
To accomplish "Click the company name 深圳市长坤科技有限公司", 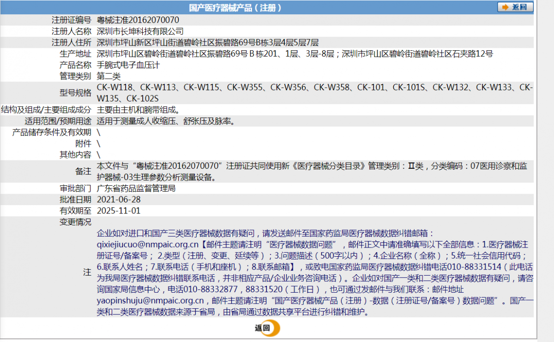I will [x=140, y=31].
